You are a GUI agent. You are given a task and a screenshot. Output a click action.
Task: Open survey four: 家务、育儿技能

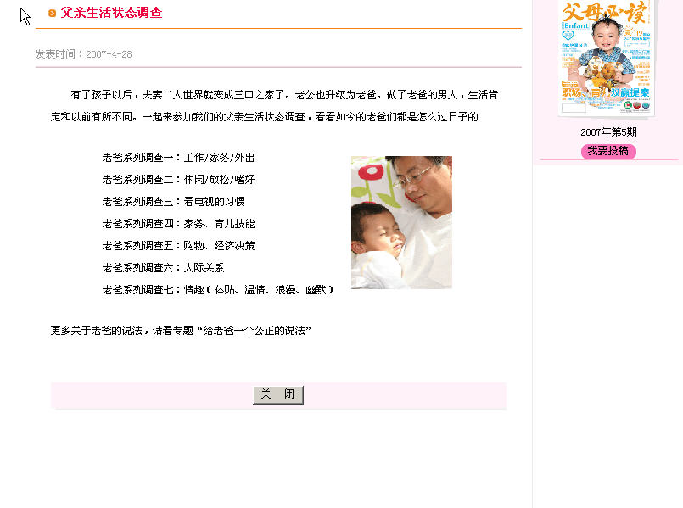[x=178, y=224]
